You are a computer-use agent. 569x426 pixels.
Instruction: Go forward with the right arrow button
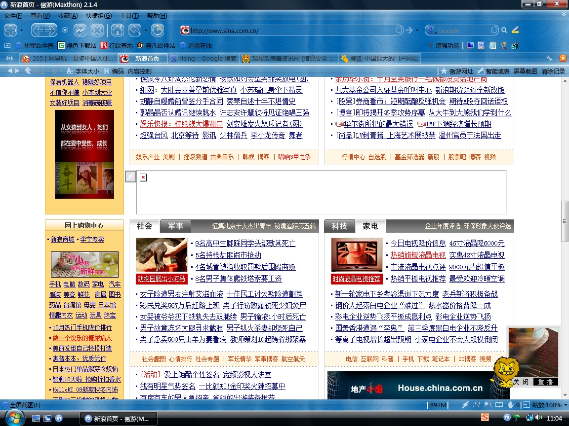[x=50, y=30]
